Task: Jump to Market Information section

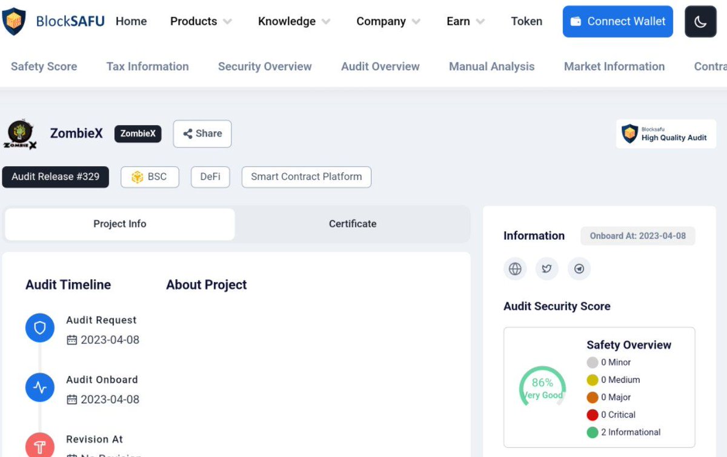Action: click(x=614, y=67)
